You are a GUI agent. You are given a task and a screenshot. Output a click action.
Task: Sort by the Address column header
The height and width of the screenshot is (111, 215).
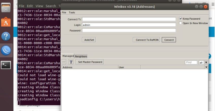[90, 67]
